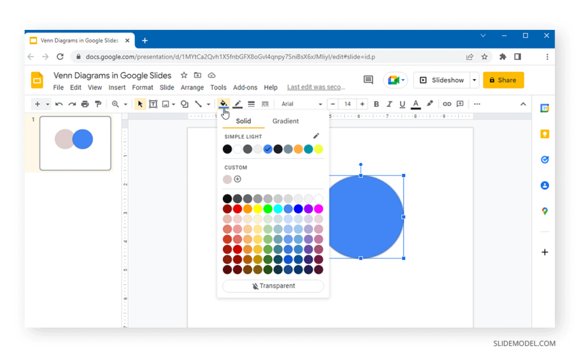Screen dimensions: 579x358
Task: Apply Italic formatting
Action: tap(389, 104)
